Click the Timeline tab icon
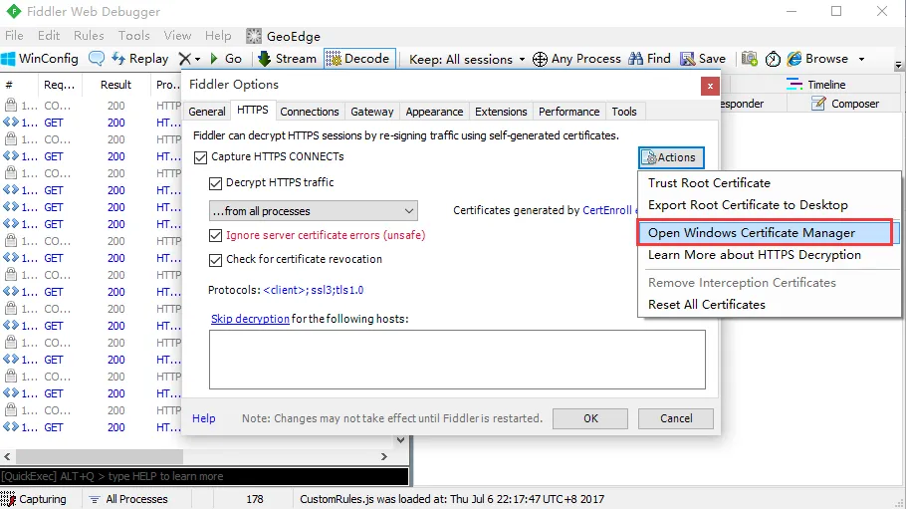This screenshot has height=509, width=906. point(794,85)
